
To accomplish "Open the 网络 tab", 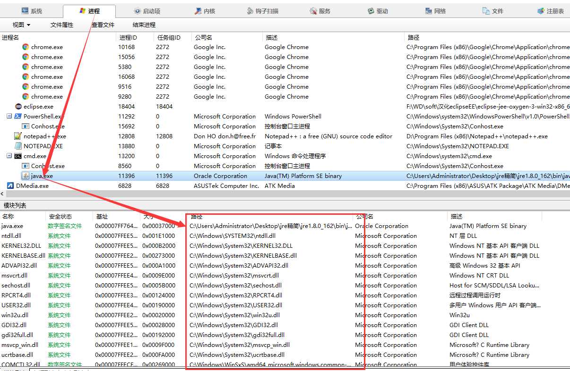I will [x=435, y=11].
